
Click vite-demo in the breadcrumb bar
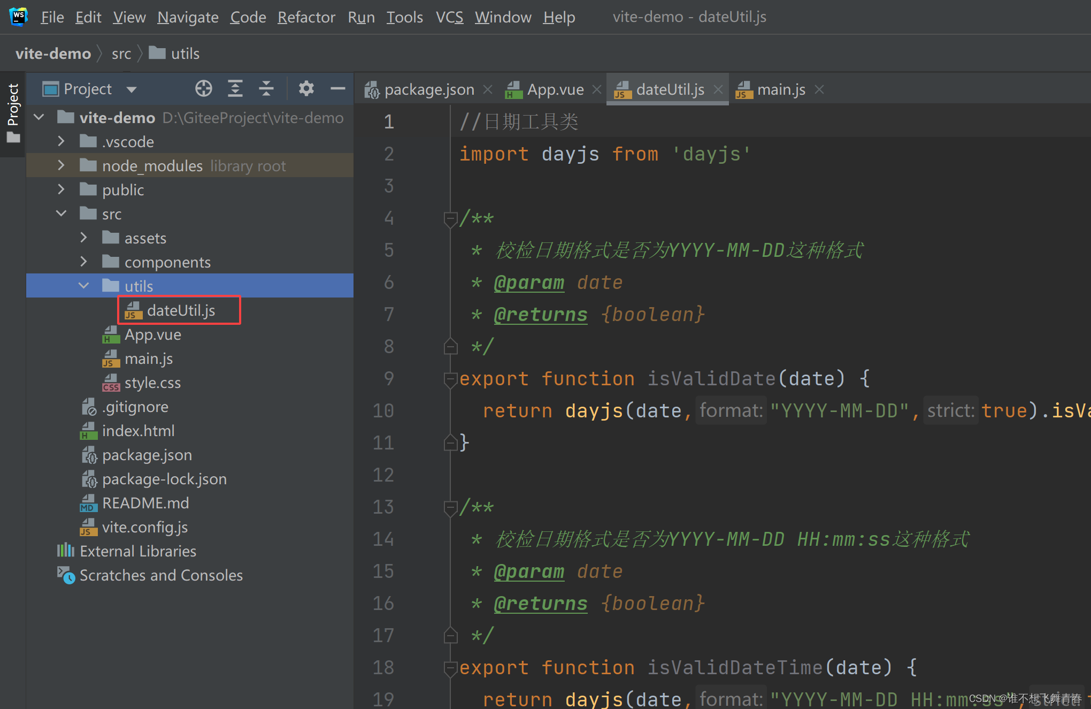[53, 54]
